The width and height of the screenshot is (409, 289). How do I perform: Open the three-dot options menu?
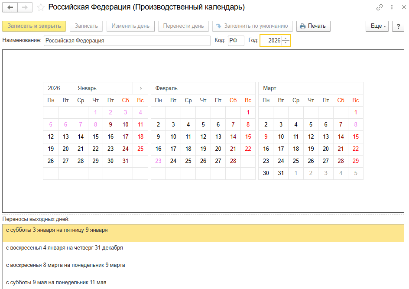click(x=392, y=7)
